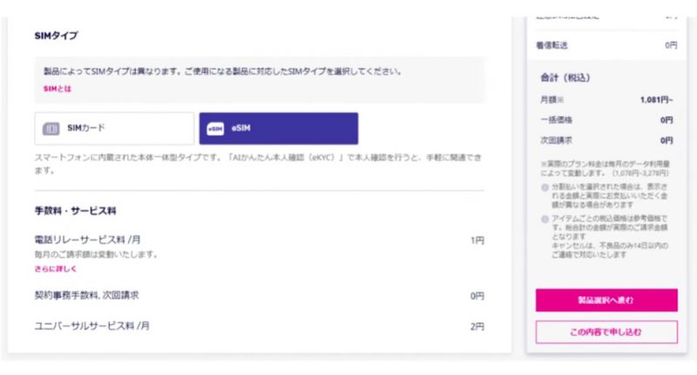The width and height of the screenshot is (697, 375).
Task: Click the SIM type notice text
Action: coord(223,72)
